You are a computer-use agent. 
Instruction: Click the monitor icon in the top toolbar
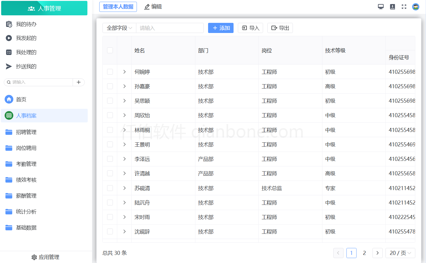(381, 6)
